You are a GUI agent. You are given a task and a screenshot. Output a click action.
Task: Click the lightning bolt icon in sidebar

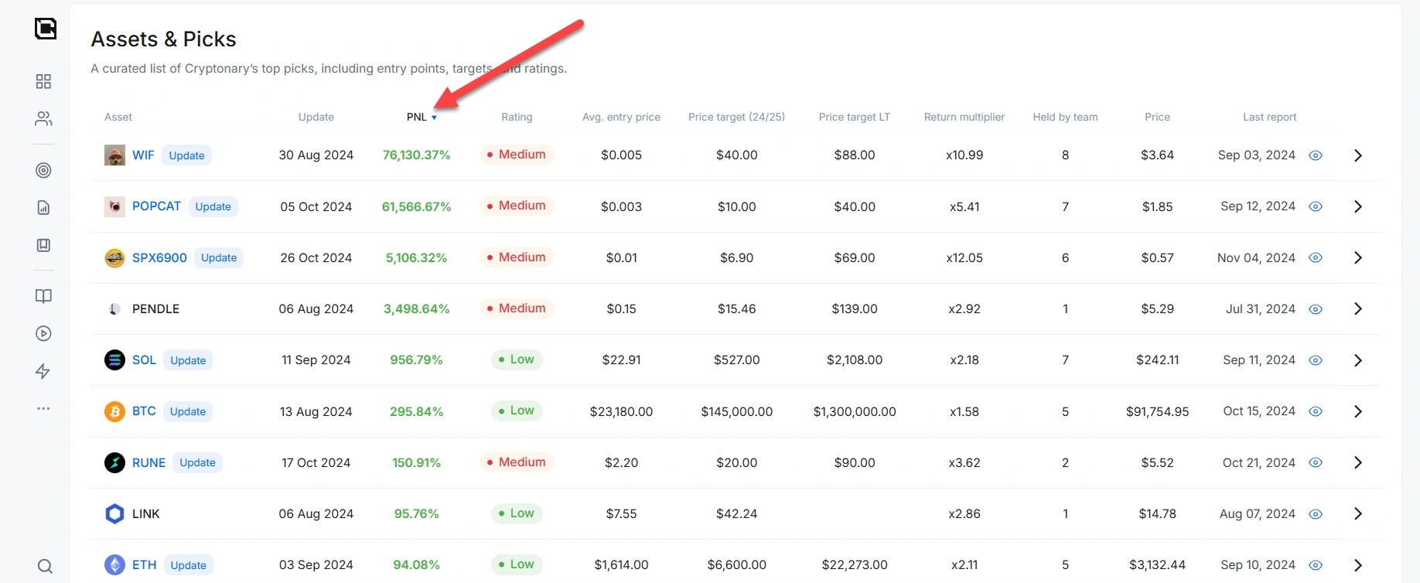click(x=43, y=371)
